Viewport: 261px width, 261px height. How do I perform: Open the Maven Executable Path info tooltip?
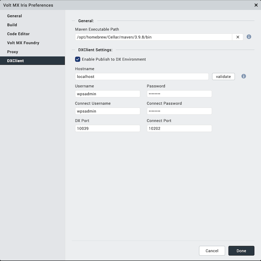point(249,37)
